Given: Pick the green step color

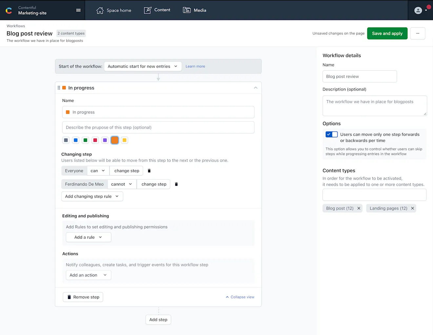Looking at the screenshot, I should 85,140.
